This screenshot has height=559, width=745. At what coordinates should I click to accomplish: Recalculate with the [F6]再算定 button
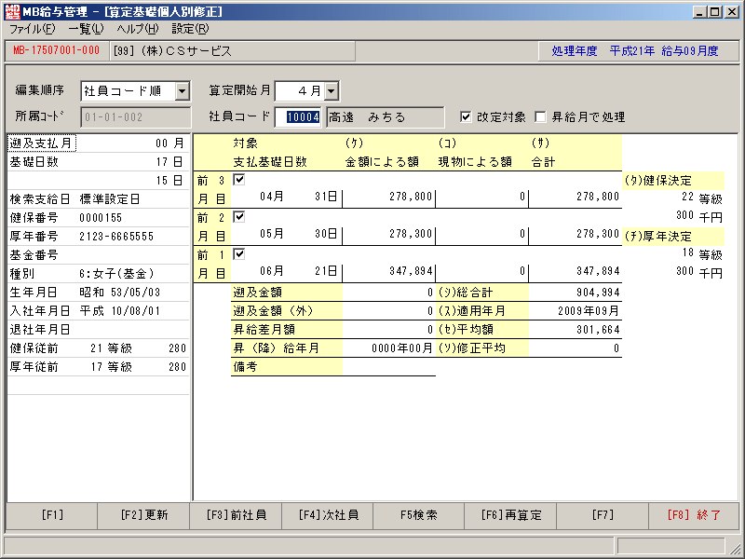click(510, 515)
